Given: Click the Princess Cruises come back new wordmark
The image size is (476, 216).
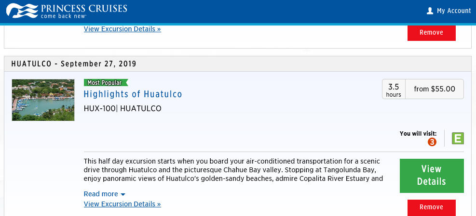Looking at the screenshot, I should tap(84, 11).
